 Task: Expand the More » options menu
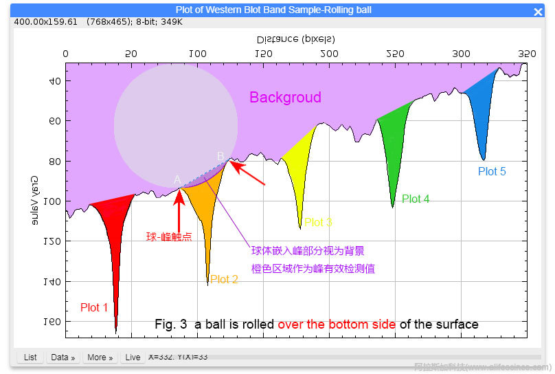click(x=101, y=357)
